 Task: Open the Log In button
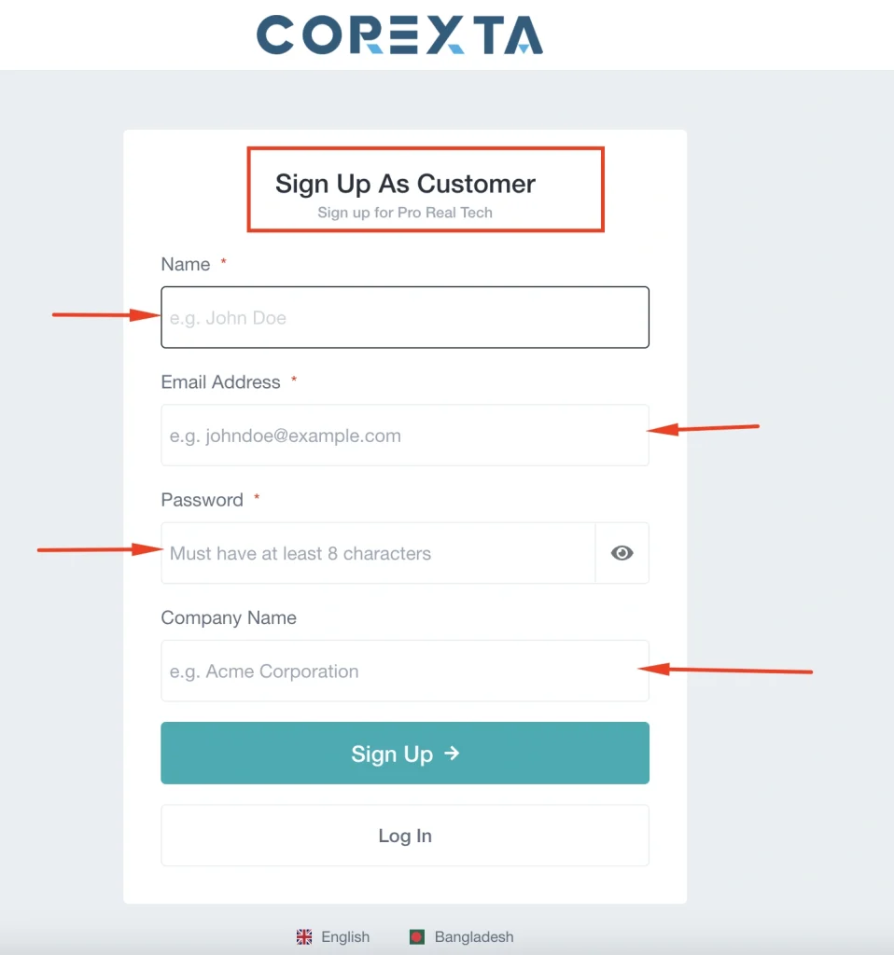point(404,836)
